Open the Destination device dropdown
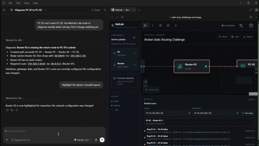259x146 pixels. 215,113
